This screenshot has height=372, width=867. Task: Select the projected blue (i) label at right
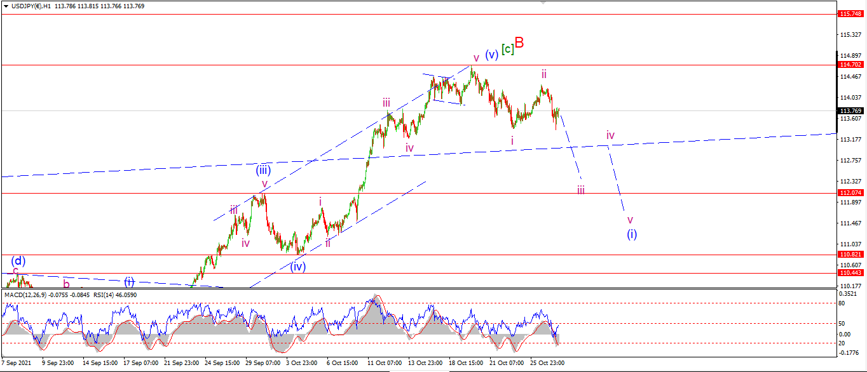tap(632, 234)
